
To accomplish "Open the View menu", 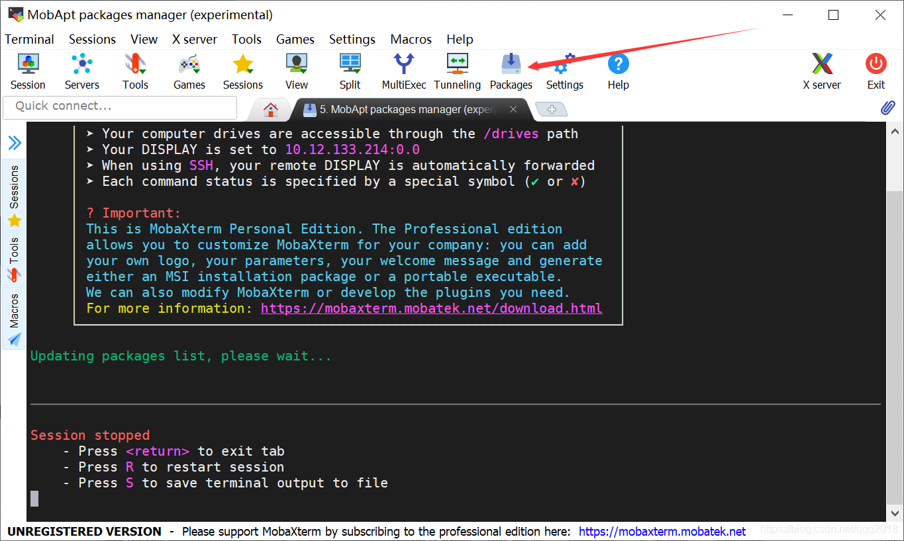I will [x=144, y=39].
